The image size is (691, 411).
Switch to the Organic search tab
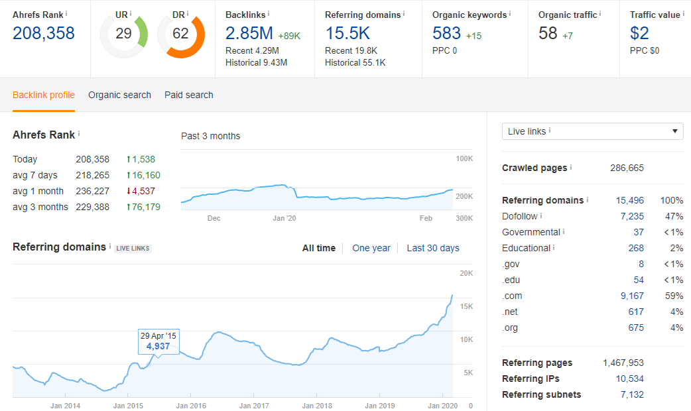pyautogui.click(x=119, y=95)
